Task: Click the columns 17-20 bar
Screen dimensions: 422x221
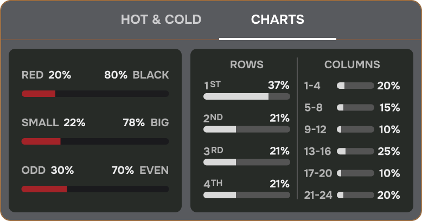Action: coord(355,173)
